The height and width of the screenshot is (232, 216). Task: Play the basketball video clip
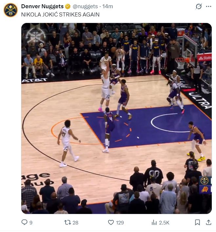click(116, 118)
